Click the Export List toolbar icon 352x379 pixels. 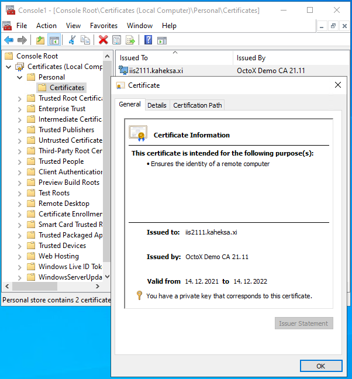click(130, 40)
